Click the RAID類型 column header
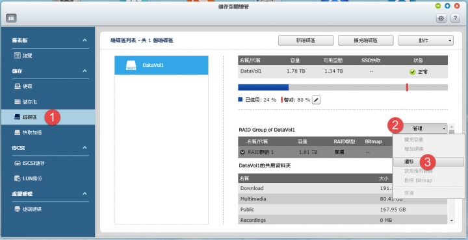The image size is (468, 240). tap(344, 141)
